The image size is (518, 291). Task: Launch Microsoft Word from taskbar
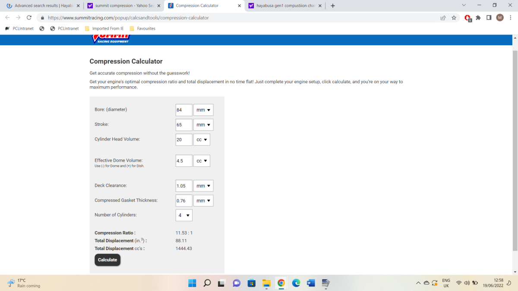310,283
